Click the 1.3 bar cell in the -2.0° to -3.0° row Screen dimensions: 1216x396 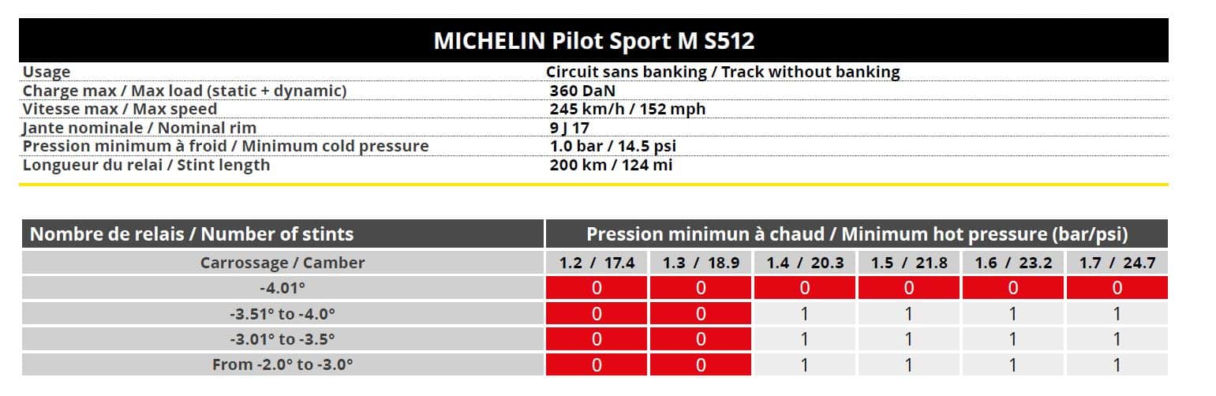701,364
